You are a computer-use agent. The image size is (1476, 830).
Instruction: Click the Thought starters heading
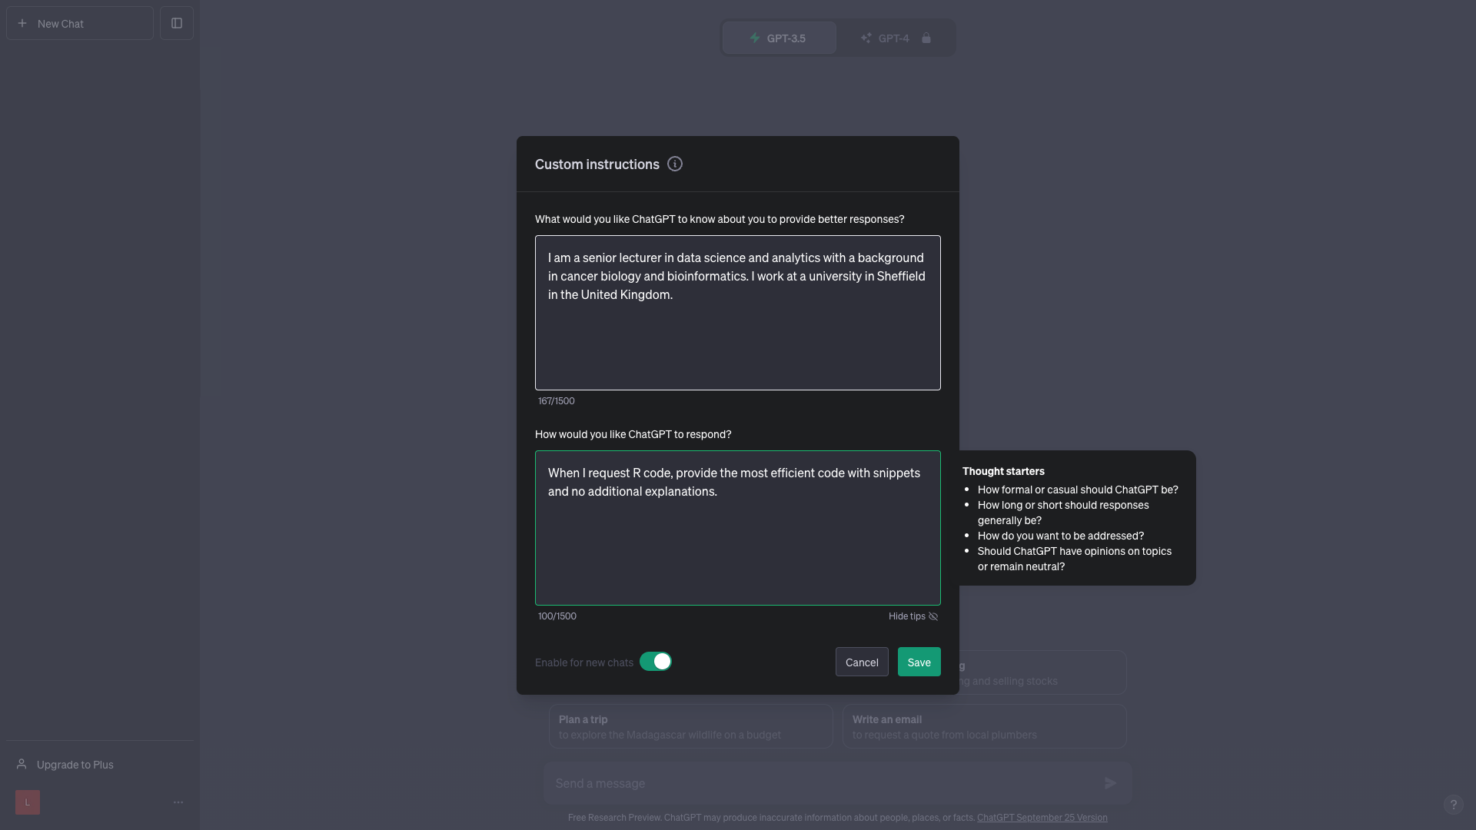click(x=1003, y=471)
